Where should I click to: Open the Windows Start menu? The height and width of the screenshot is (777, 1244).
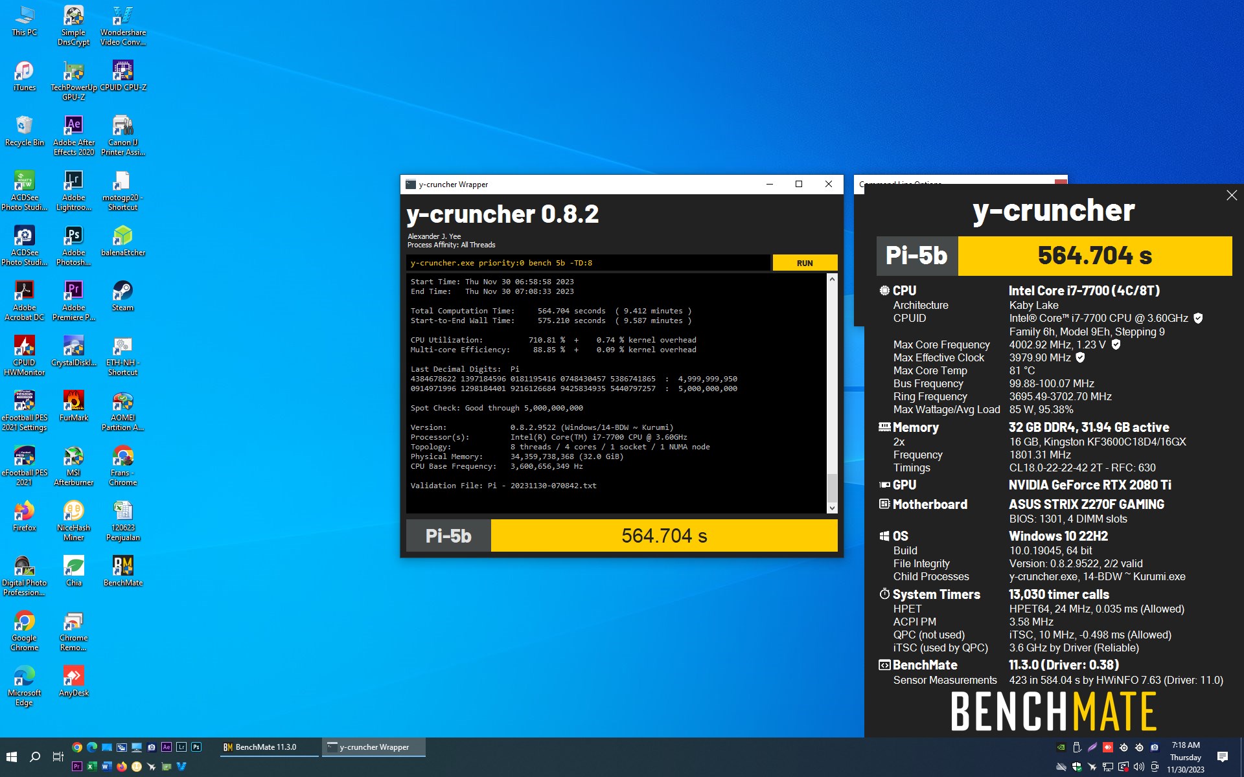pos(12,757)
